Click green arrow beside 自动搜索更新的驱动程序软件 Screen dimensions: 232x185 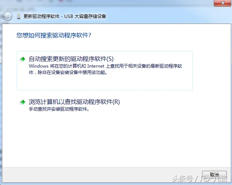click(x=23, y=59)
